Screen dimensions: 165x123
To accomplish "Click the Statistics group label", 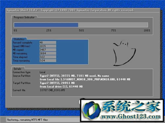I will (19, 39).
